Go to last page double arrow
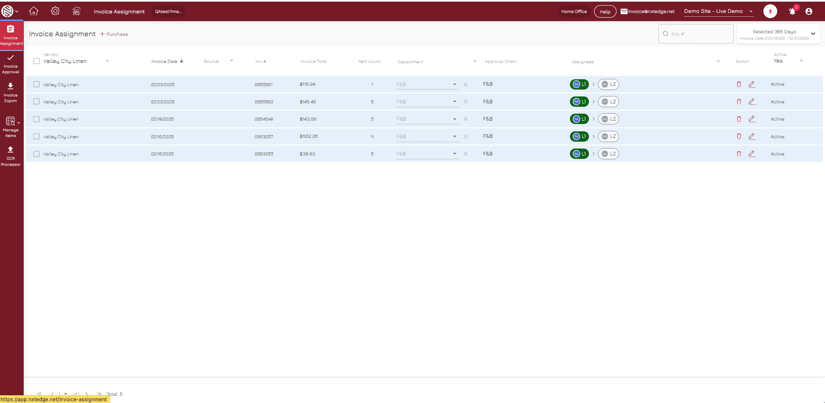The width and height of the screenshot is (825, 403). 99,394
